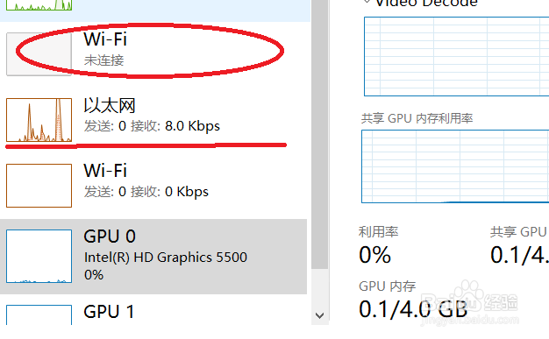Screen dimensions: 549x339
Task: Click the 共享 GPU 内存利用率 graph
Action: 455,166
